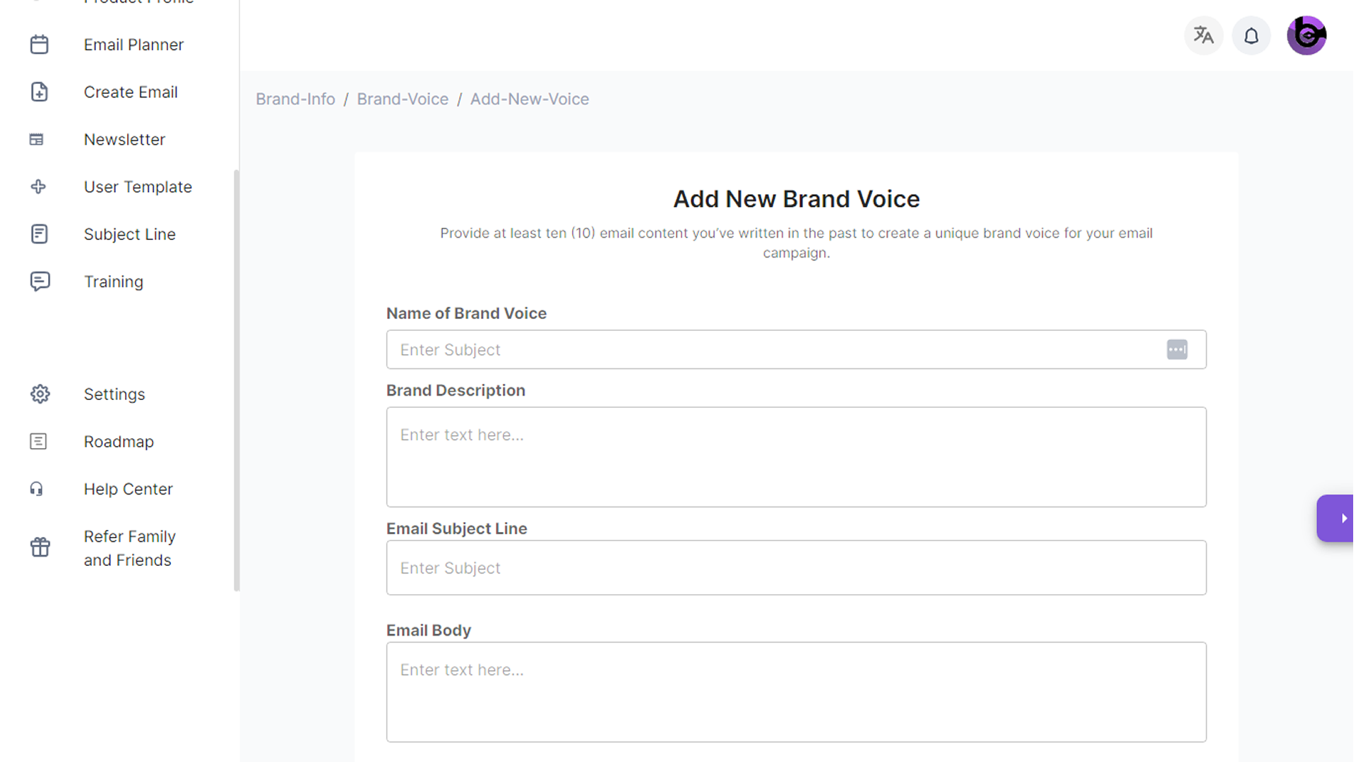The image size is (1356, 762).
Task: Click into the Email Subject Line field
Action: click(796, 568)
